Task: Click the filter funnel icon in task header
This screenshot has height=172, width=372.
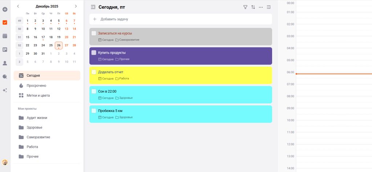Action: pyautogui.click(x=245, y=7)
